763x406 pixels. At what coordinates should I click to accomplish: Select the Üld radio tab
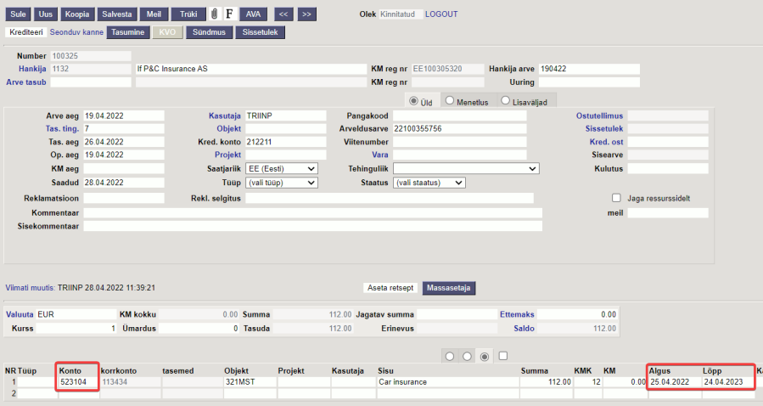tap(413, 101)
